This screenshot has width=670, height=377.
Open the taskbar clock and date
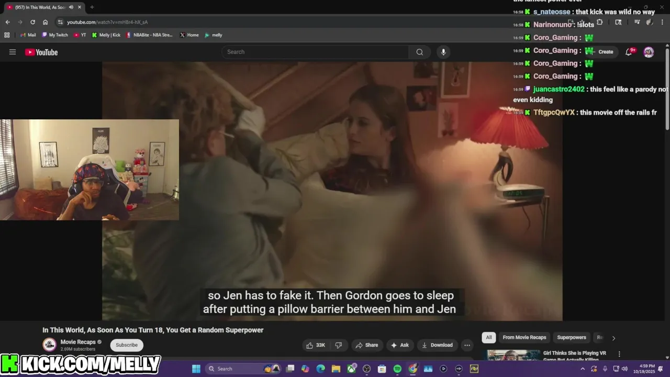(645, 369)
